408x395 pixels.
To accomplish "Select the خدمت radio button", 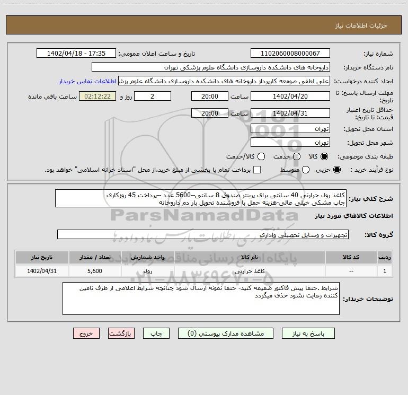I will click(x=297, y=156).
